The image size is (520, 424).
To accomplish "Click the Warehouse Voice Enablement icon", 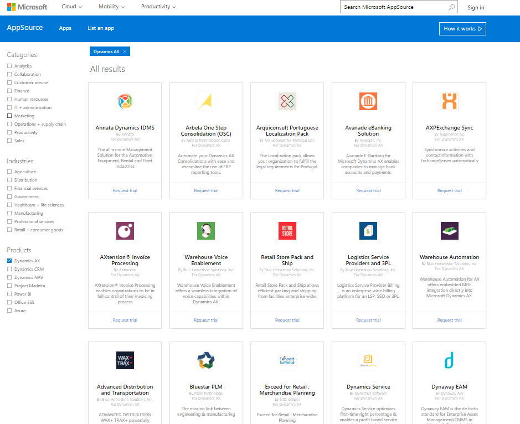I will coord(206,231).
